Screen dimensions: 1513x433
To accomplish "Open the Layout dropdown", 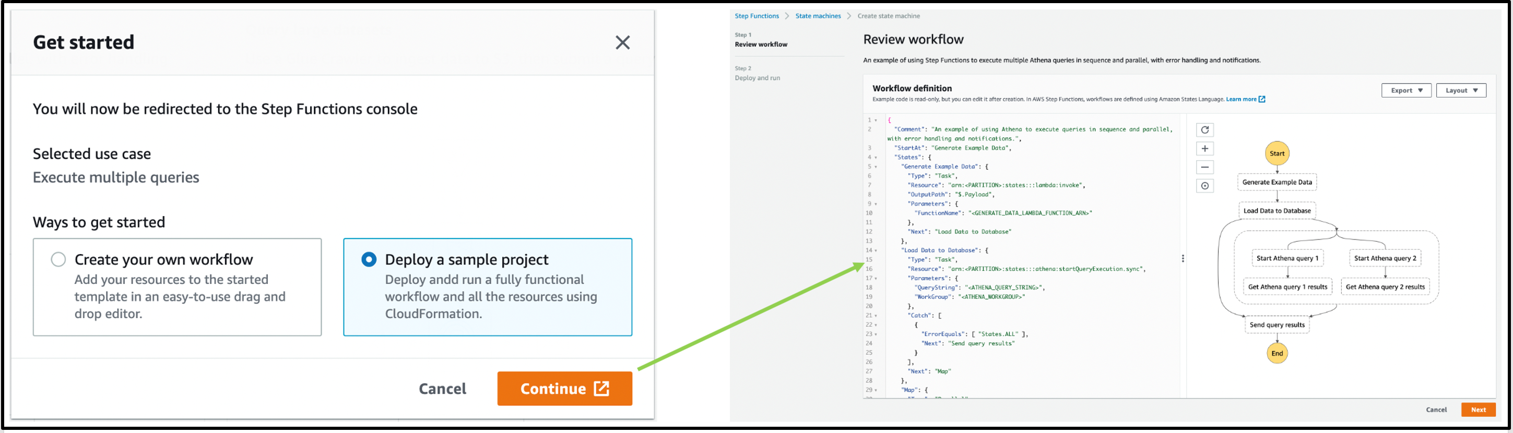I will [x=1461, y=90].
